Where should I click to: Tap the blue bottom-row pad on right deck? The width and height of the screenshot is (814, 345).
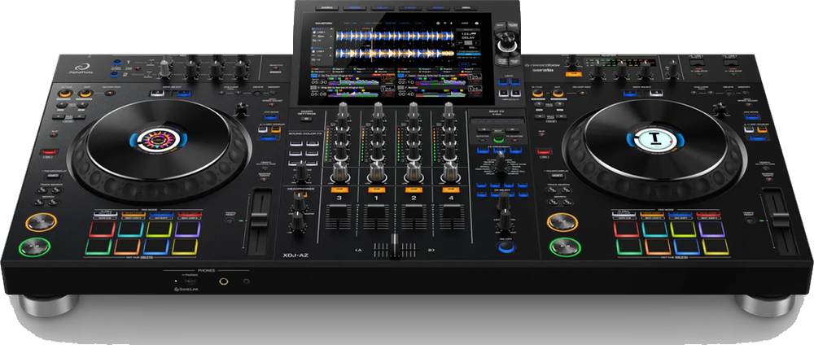pos(687,247)
